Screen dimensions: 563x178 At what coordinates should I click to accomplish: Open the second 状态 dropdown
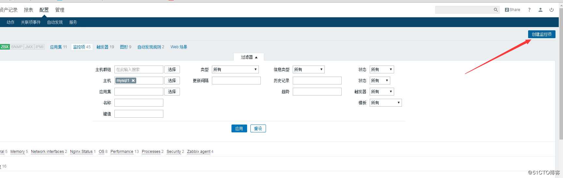tap(380, 81)
